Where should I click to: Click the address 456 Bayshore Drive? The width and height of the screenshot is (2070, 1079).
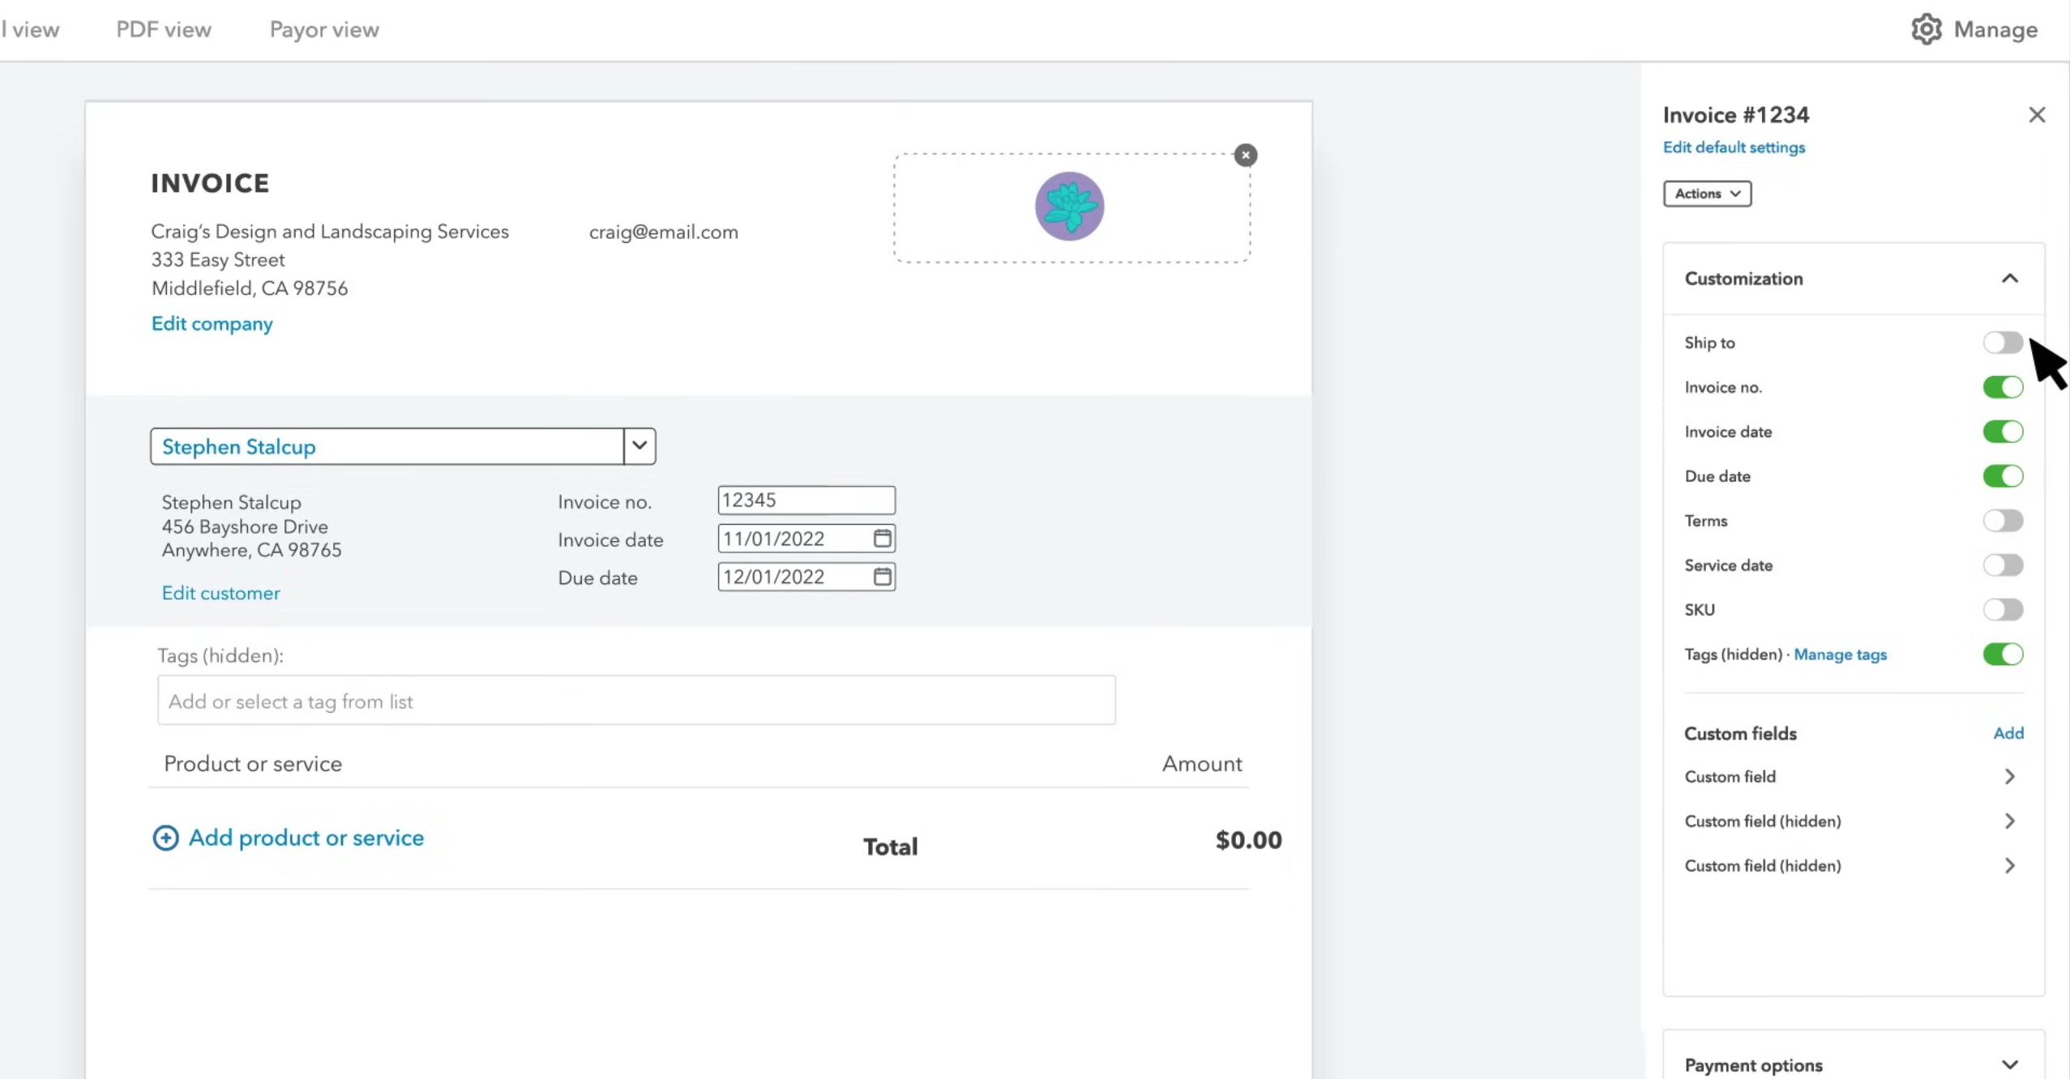pyautogui.click(x=245, y=527)
